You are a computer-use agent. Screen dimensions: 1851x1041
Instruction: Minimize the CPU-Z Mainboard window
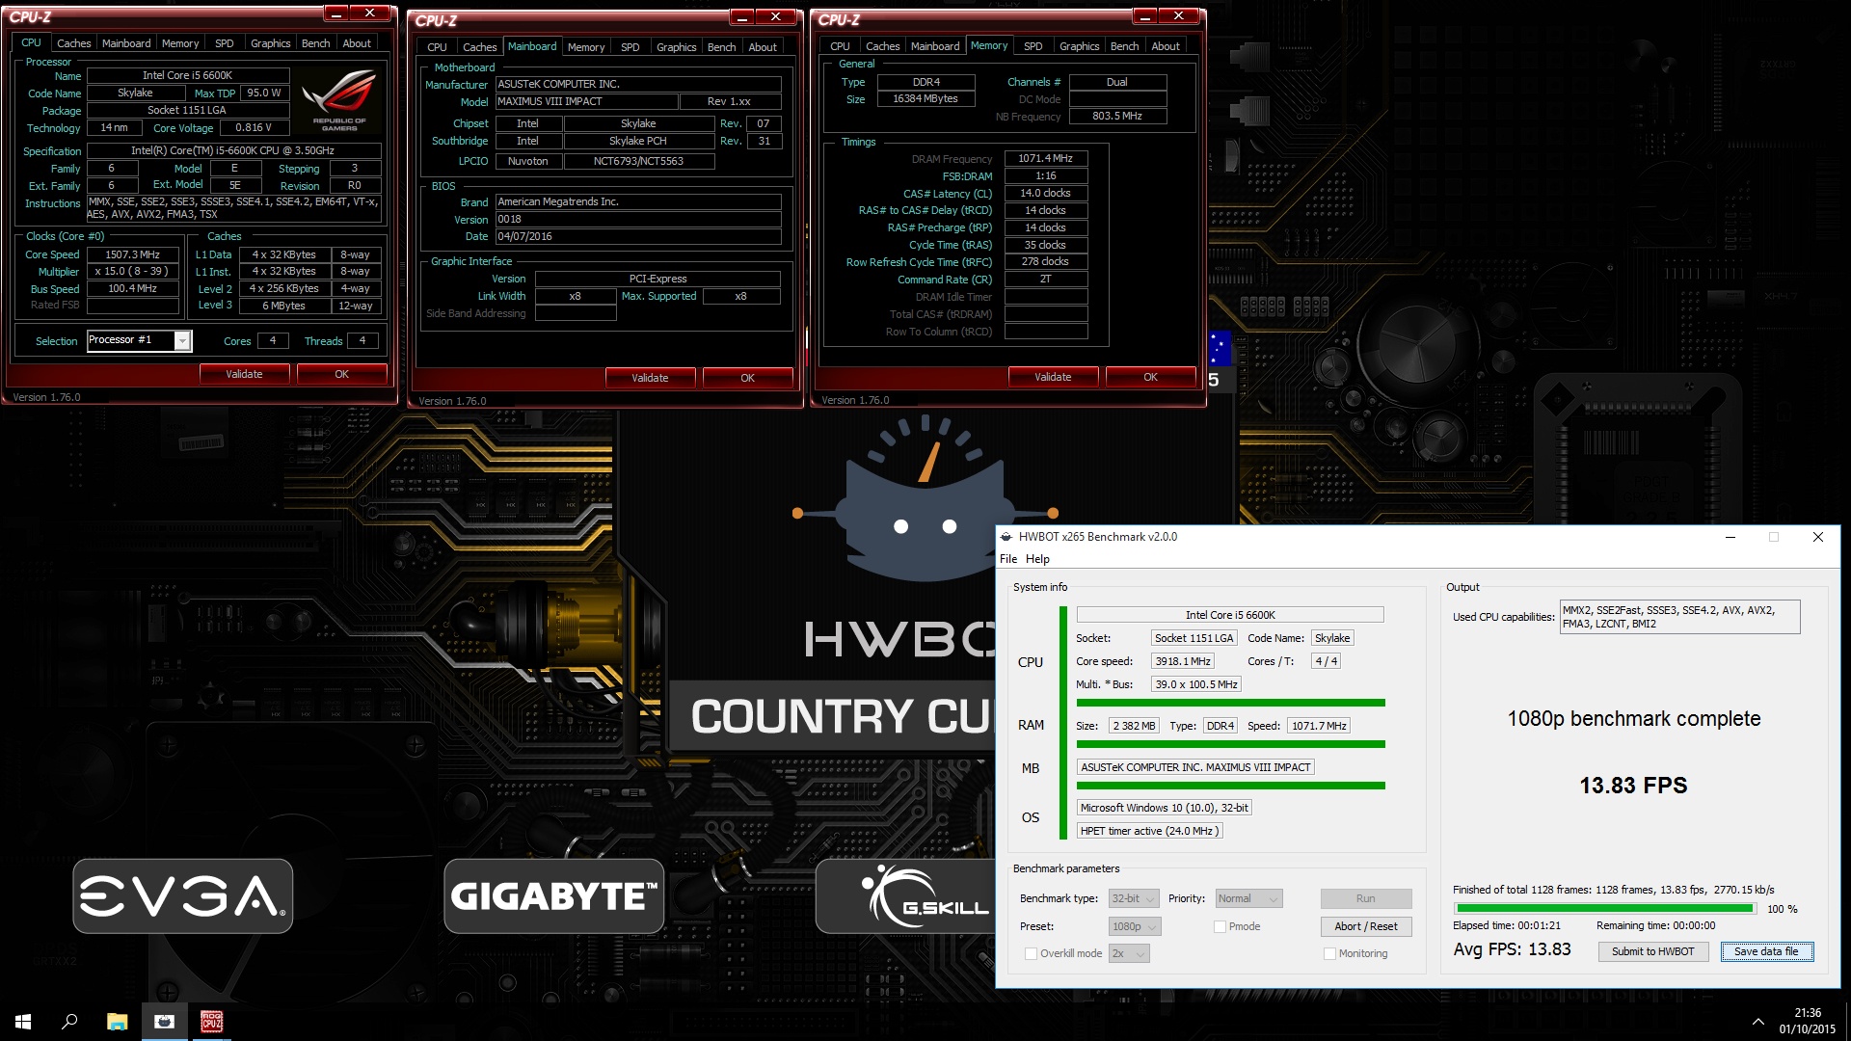pos(741,16)
